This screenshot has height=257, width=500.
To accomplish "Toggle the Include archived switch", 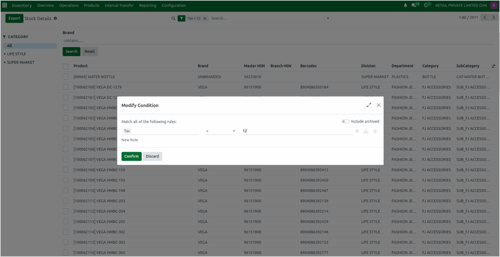I will coord(345,121).
